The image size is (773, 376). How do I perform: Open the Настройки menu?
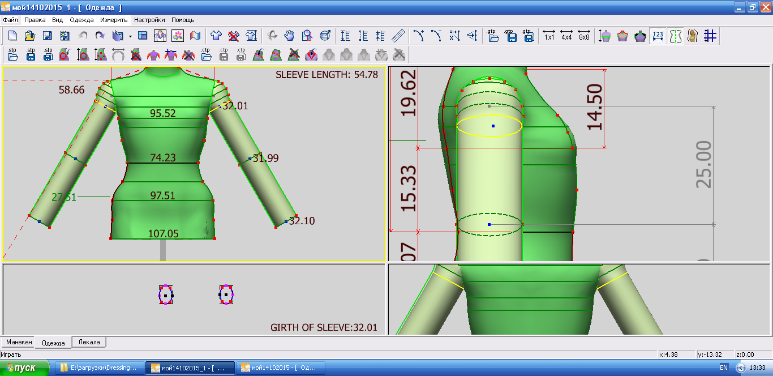coord(149,20)
